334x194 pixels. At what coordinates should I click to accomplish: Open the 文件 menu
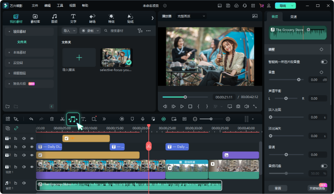click(x=35, y=6)
